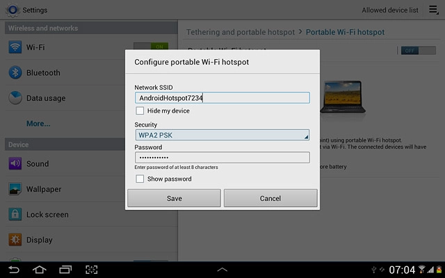Enable the Show password checkbox
445x278 pixels.
[140, 179]
